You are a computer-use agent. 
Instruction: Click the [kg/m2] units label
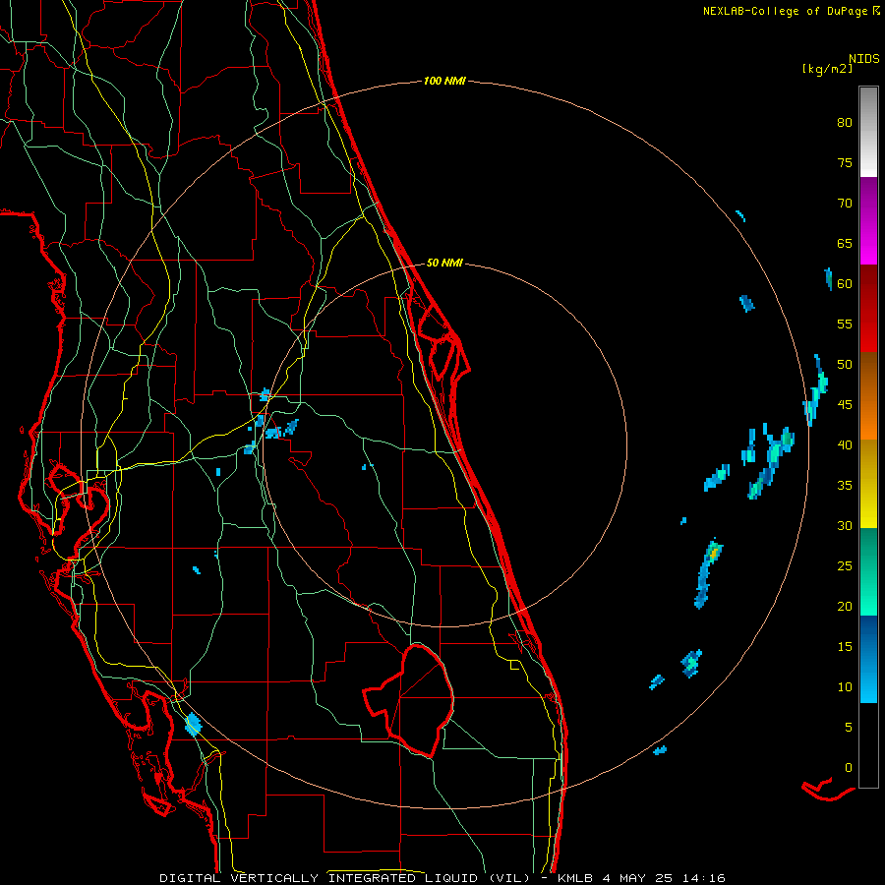[x=827, y=69]
